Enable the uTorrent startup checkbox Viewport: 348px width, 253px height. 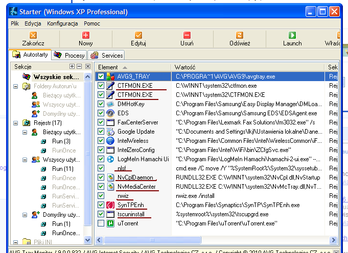(101, 224)
